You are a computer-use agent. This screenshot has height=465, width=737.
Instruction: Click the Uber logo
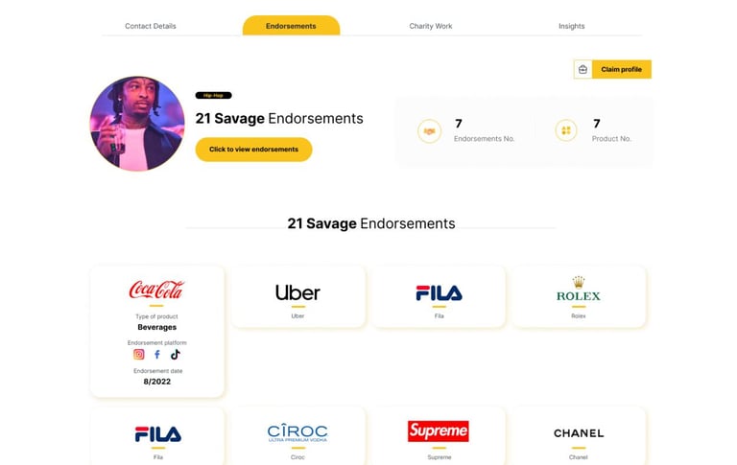click(x=297, y=292)
